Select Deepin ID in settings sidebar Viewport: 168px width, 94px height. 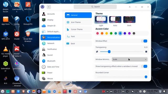[51, 26]
